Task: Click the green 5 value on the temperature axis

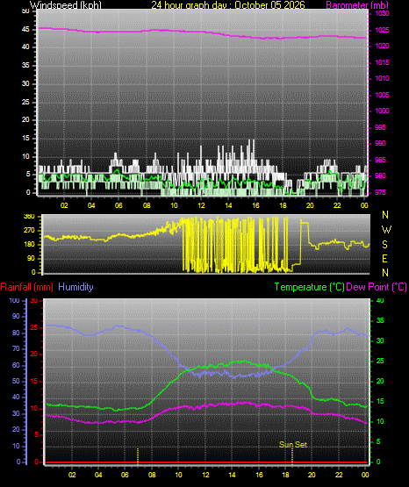Action: point(378,441)
